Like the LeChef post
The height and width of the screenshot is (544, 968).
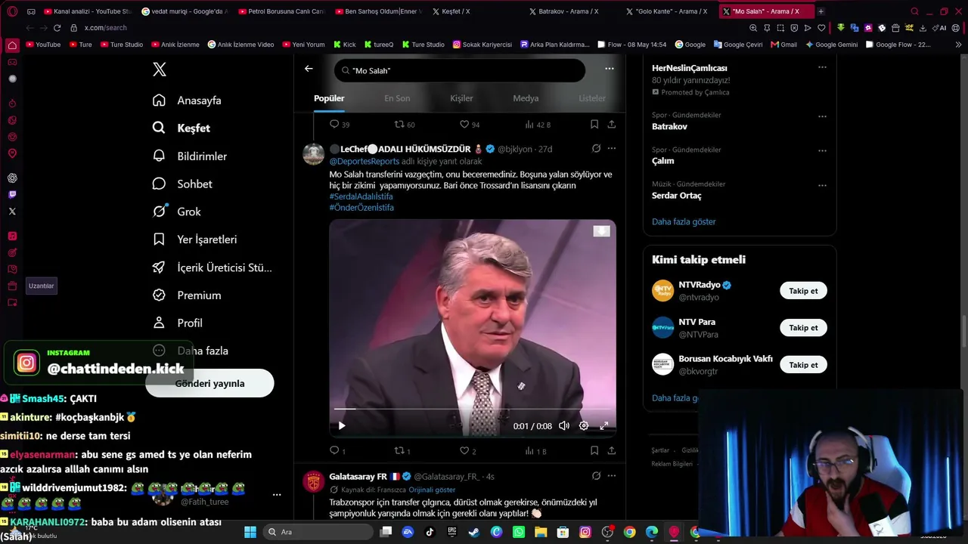point(465,451)
